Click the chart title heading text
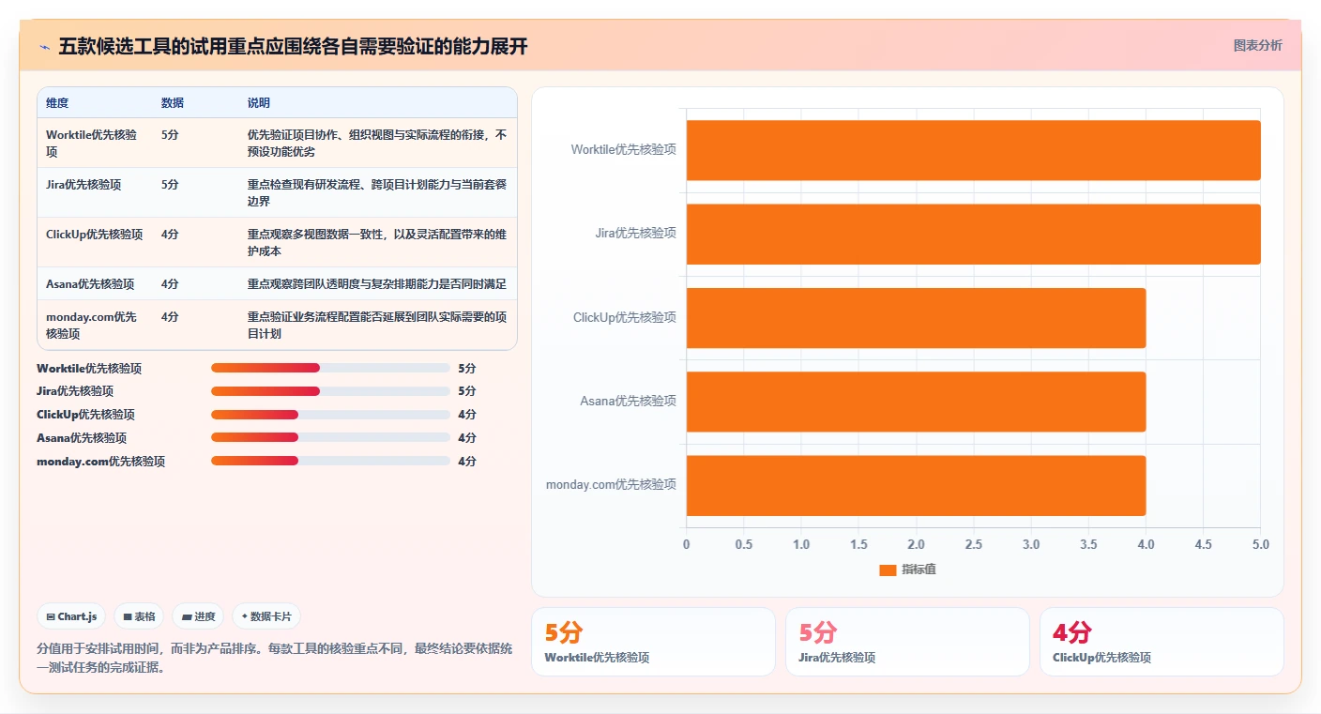This screenshot has width=1321, height=714. pyautogui.click(x=293, y=46)
